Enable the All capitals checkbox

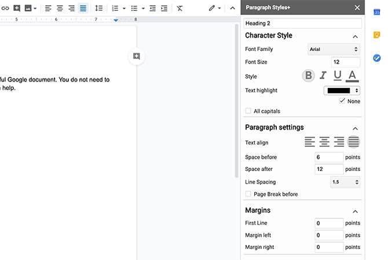tap(248, 111)
